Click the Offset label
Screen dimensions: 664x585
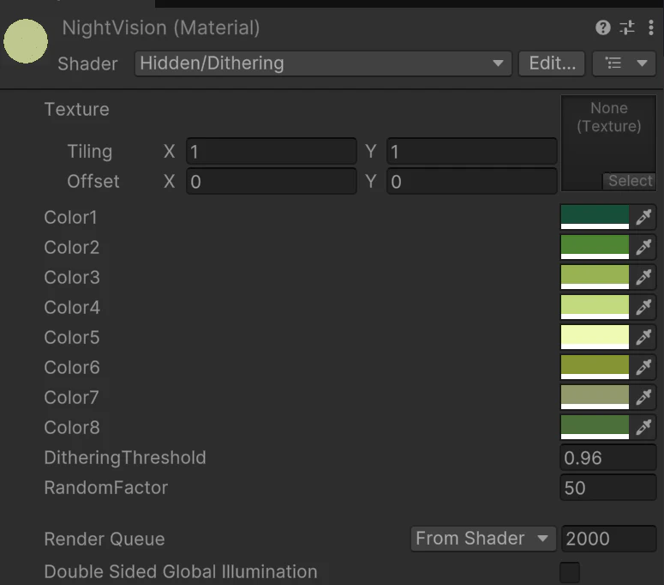pyautogui.click(x=93, y=182)
